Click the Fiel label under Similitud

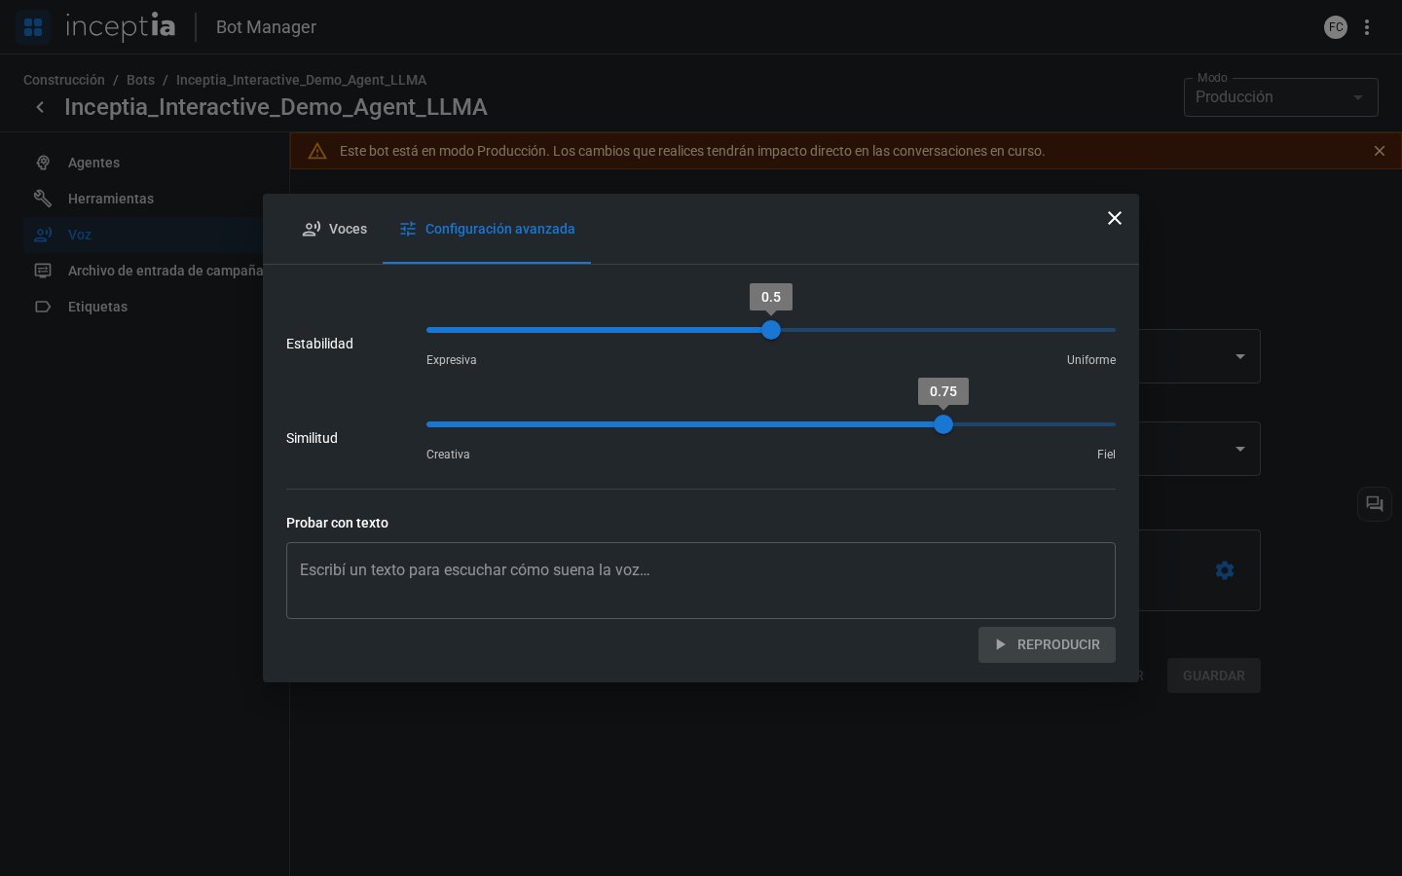click(1106, 455)
